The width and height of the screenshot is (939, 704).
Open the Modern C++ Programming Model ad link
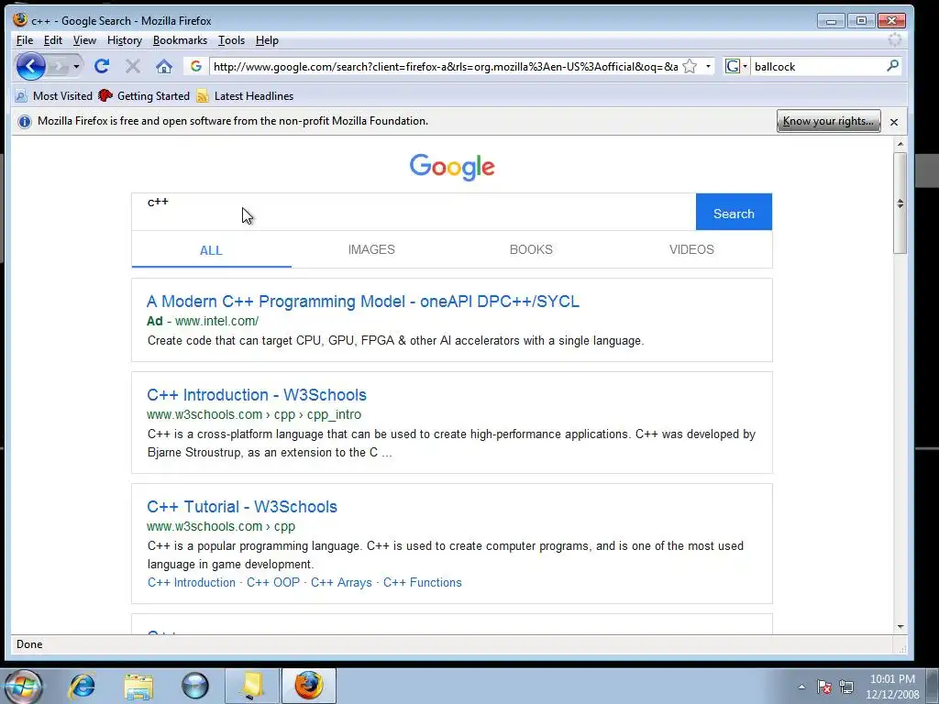point(363,301)
